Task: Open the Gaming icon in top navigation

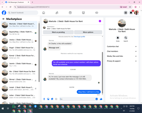Action: click(x=97, y=13)
